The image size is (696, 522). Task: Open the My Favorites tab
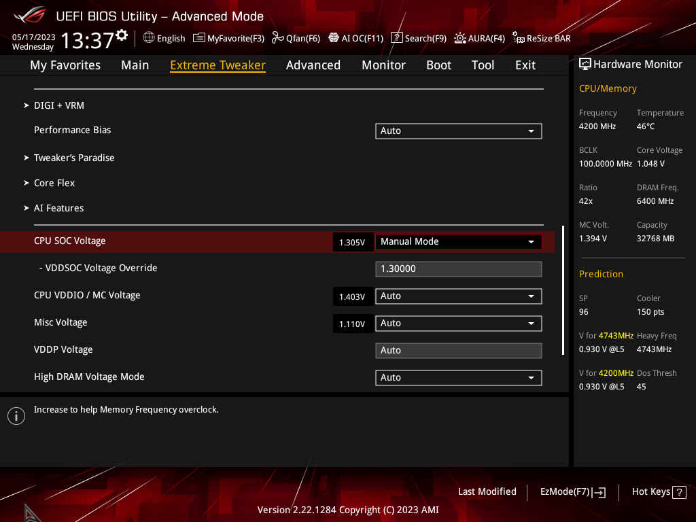(x=65, y=65)
